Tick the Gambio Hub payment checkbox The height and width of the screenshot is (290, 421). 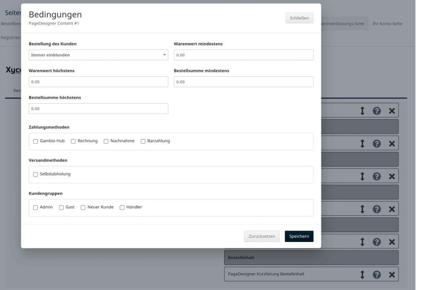[x=35, y=141]
